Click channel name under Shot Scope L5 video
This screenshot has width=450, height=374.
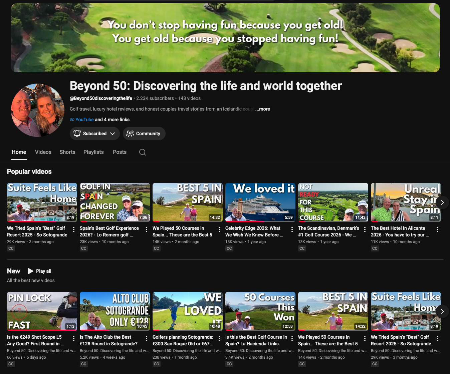pos(41,351)
